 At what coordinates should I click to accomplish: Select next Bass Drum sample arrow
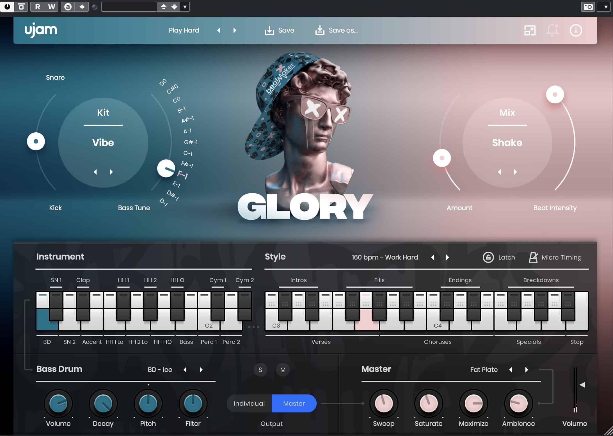pyautogui.click(x=201, y=370)
